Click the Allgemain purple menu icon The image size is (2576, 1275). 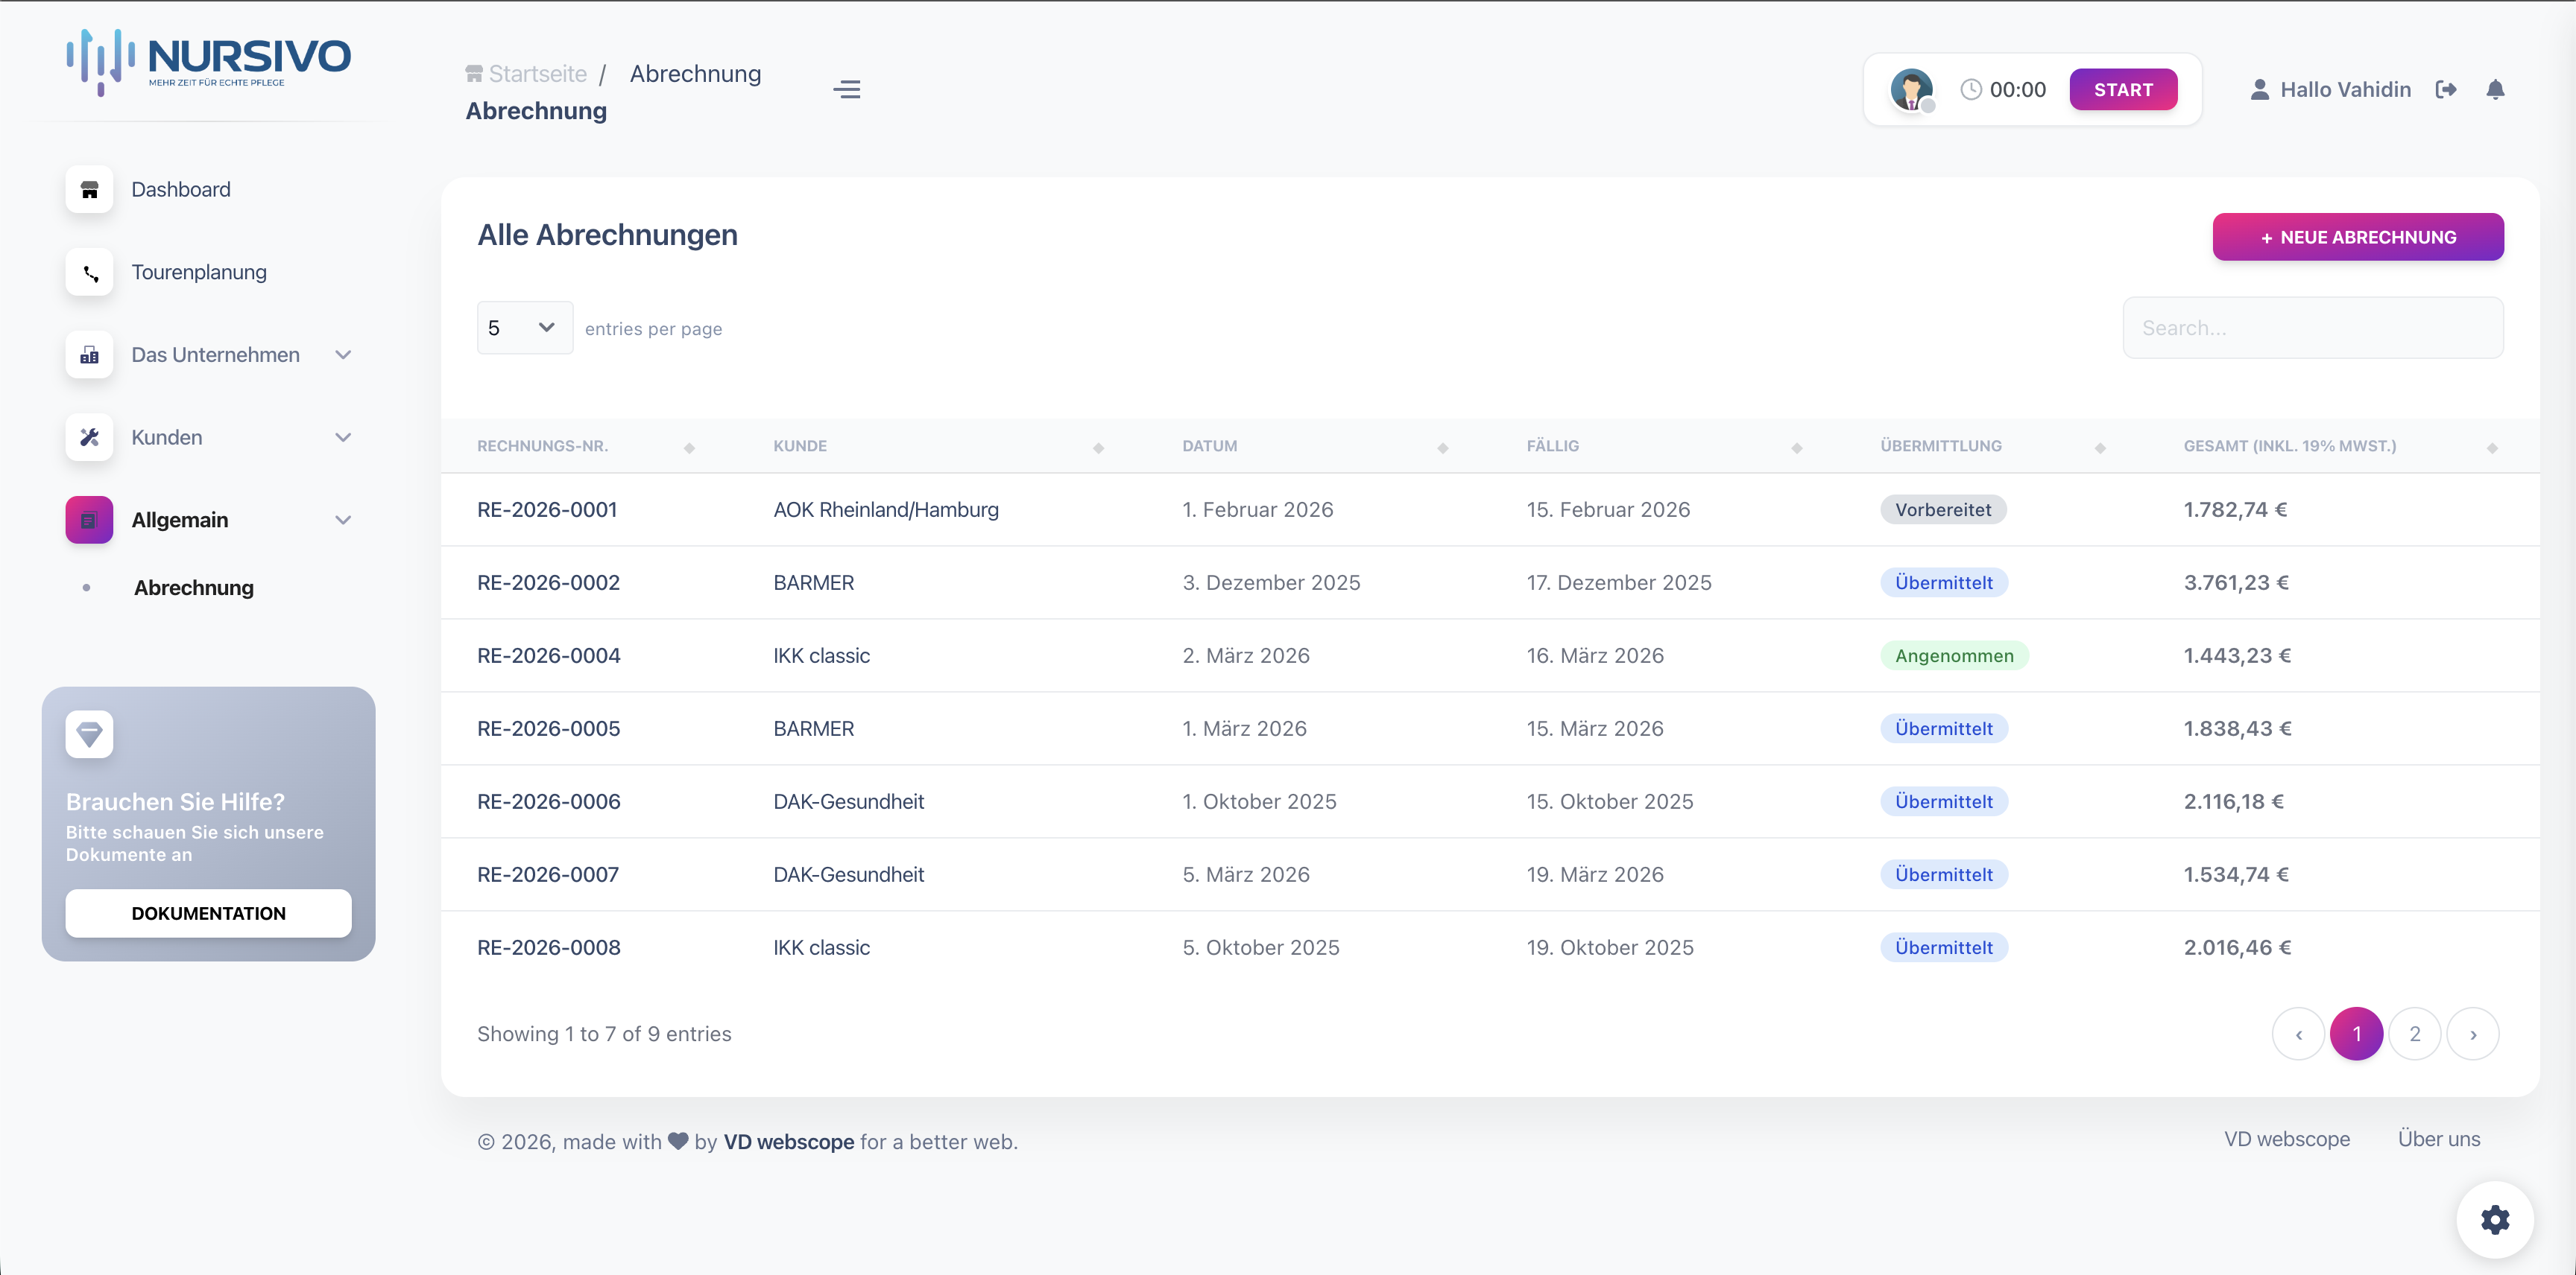click(89, 520)
